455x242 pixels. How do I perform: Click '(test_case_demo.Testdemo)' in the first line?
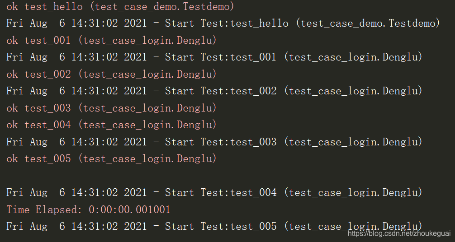click(161, 6)
